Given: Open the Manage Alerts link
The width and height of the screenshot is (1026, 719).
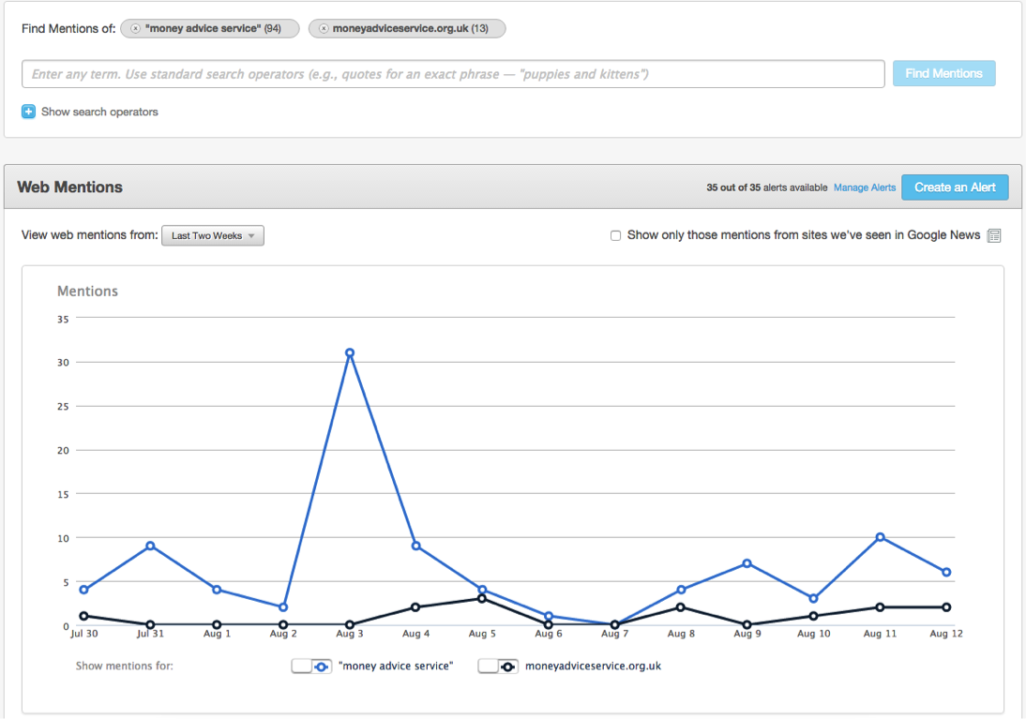Looking at the screenshot, I should 865,187.
